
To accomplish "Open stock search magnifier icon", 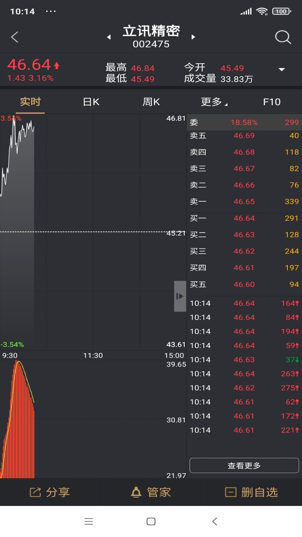I will tap(283, 37).
